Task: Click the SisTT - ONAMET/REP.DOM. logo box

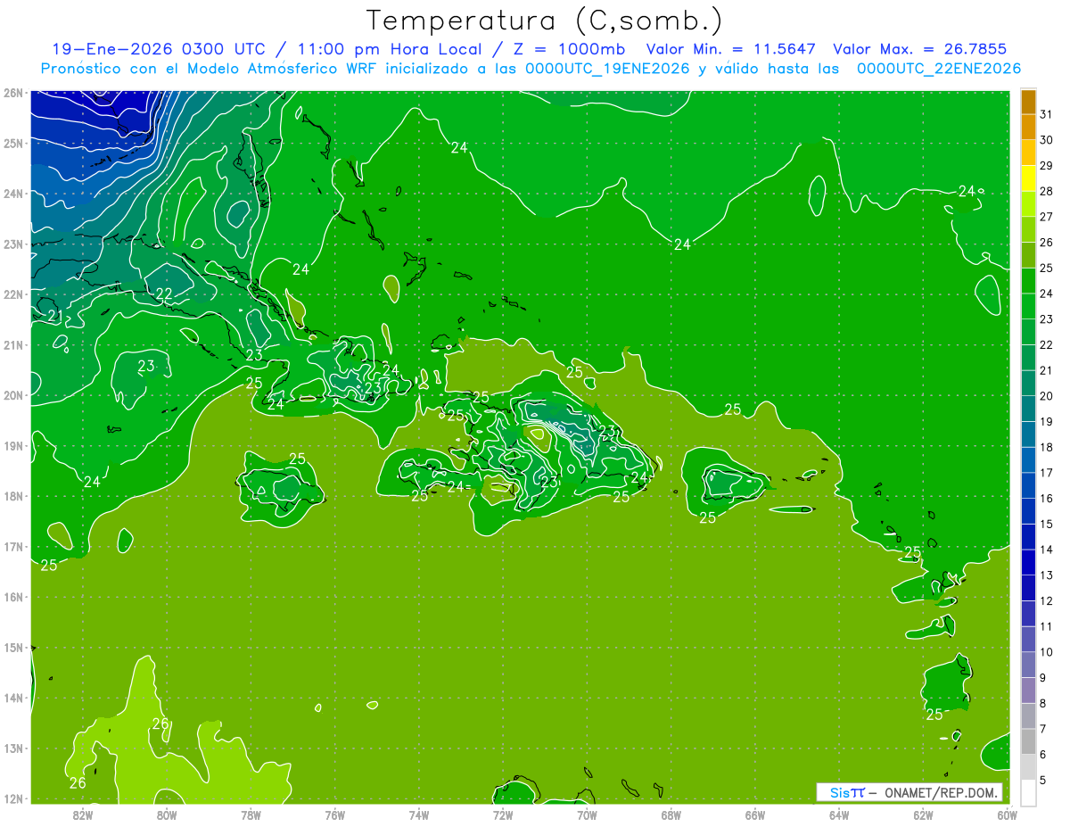Action: (909, 792)
